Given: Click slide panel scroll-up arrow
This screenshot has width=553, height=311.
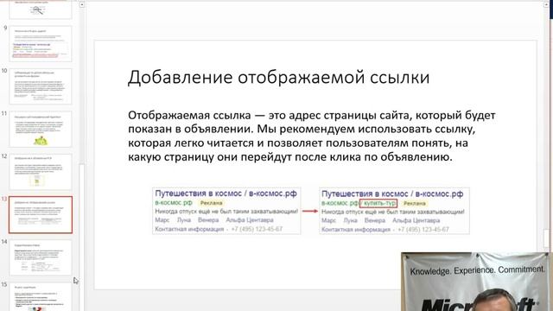Looking at the screenshot, I should [82, 4].
